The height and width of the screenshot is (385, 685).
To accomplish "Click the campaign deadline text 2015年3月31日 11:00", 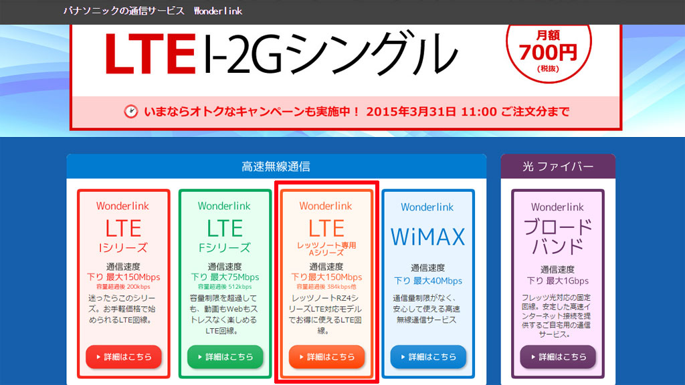I will tap(431, 112).
